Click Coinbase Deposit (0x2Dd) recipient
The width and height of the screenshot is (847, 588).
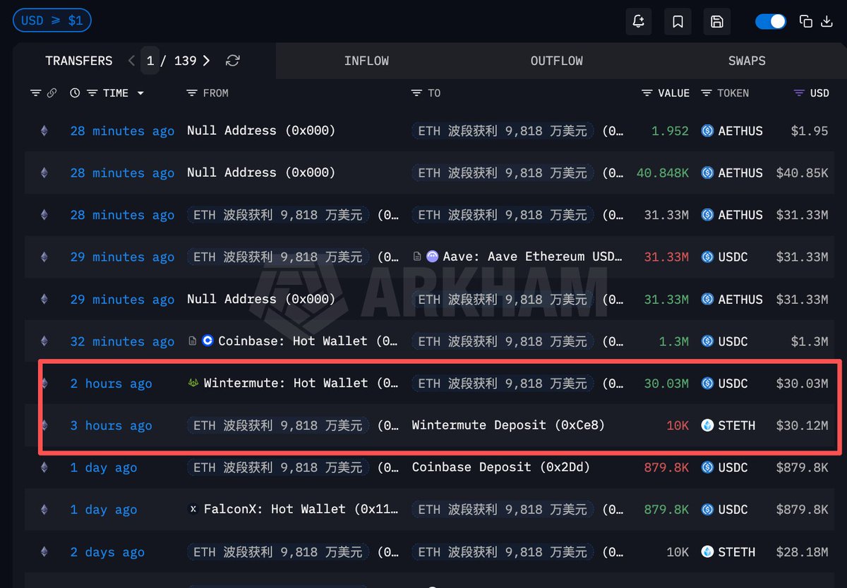[500, 467]
